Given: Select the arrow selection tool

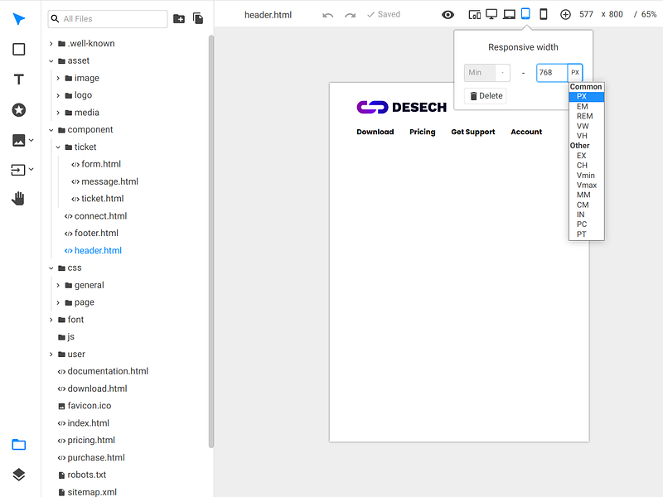Looking at the screenshot, I should (18, 19).
